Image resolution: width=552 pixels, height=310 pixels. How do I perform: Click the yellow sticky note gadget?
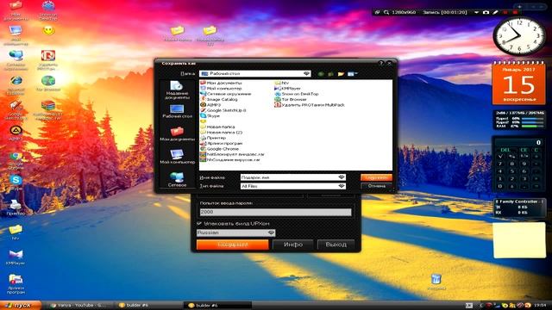(519, 240)
